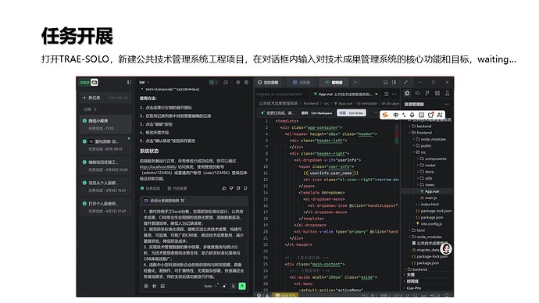Screen dimensions: 539x303
Task: Create 新任务 new task
Action: pyautogui.click(x=105, y=98)
